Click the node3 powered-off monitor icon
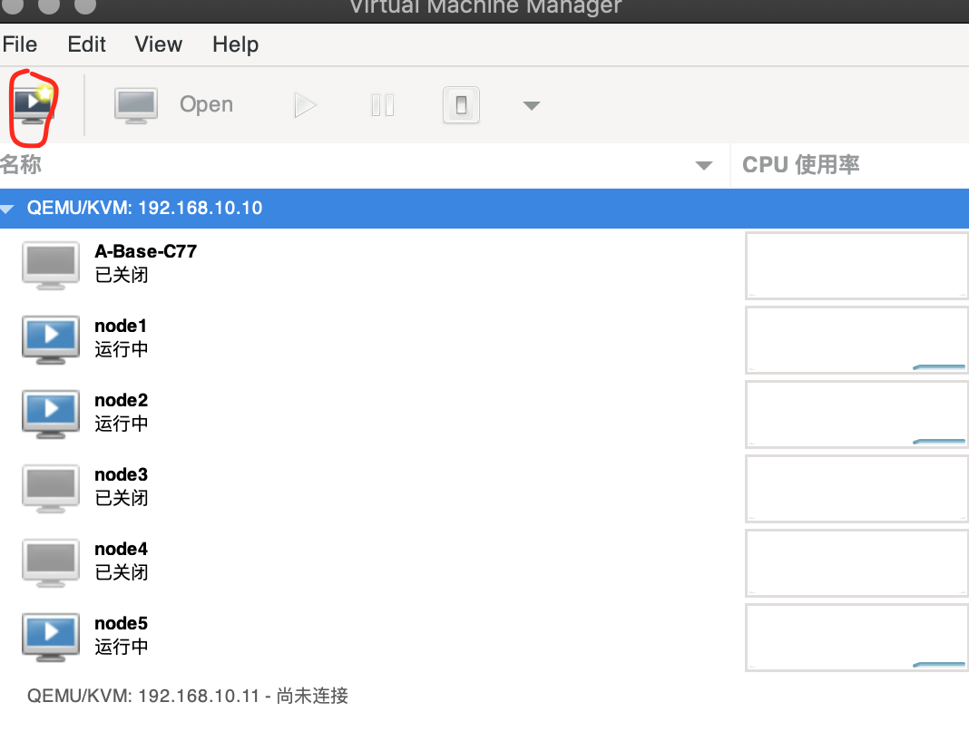The image size is (969, 751). tap(51, 489)
